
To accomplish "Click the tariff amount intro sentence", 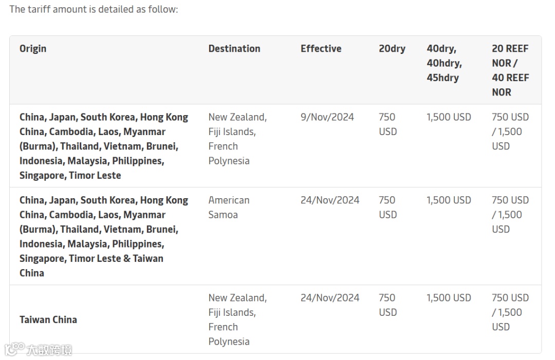I will (94, 9).
